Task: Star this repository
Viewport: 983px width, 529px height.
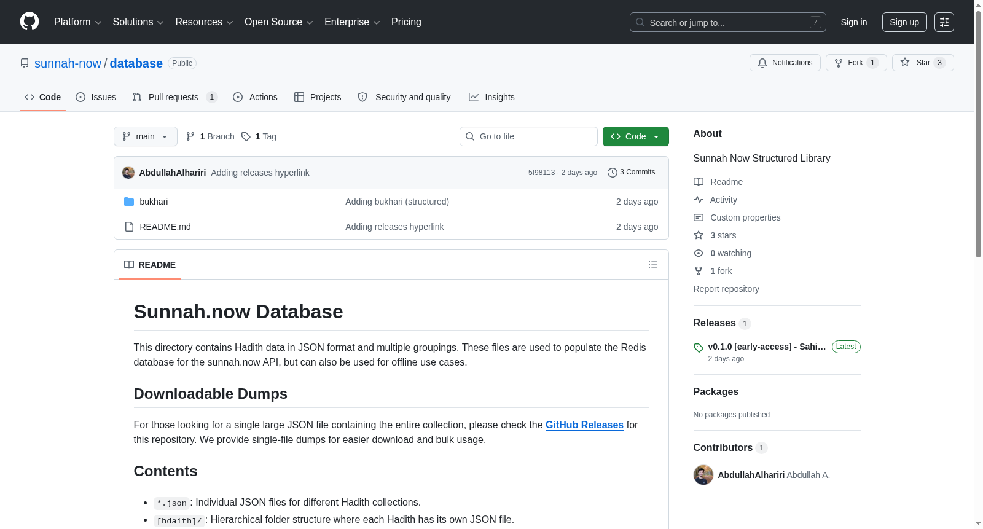Action: pyautogui.click(x=923, y=63)
